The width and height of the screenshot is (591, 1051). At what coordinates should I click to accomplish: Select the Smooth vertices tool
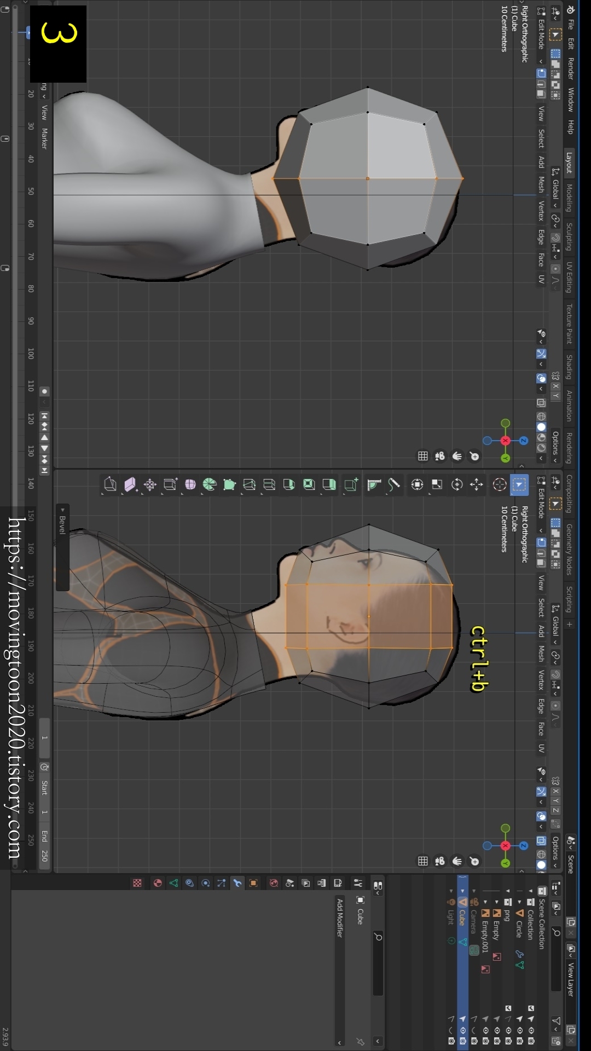click(x=190, y=484)
